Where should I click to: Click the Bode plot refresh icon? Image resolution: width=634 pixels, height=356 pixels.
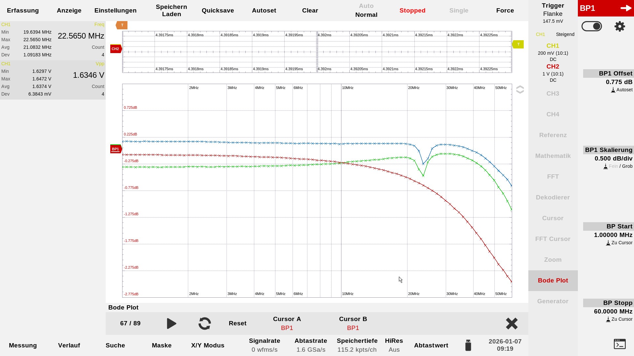(204, 323)
